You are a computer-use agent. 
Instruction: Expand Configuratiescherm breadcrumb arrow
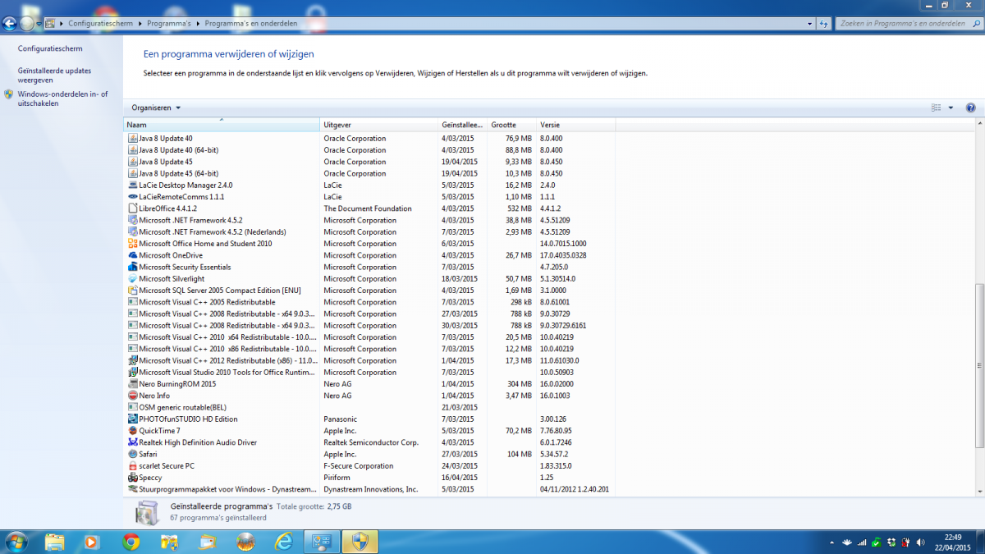tap(139, 24)
